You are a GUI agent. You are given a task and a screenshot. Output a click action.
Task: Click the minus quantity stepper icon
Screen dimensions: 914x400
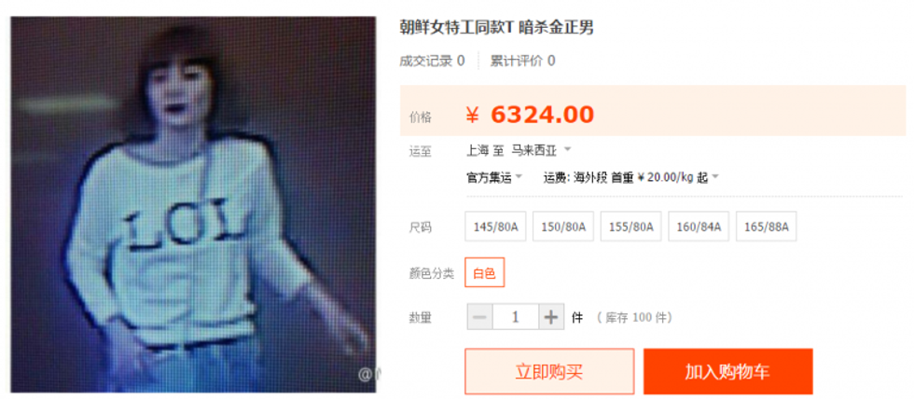479,317
